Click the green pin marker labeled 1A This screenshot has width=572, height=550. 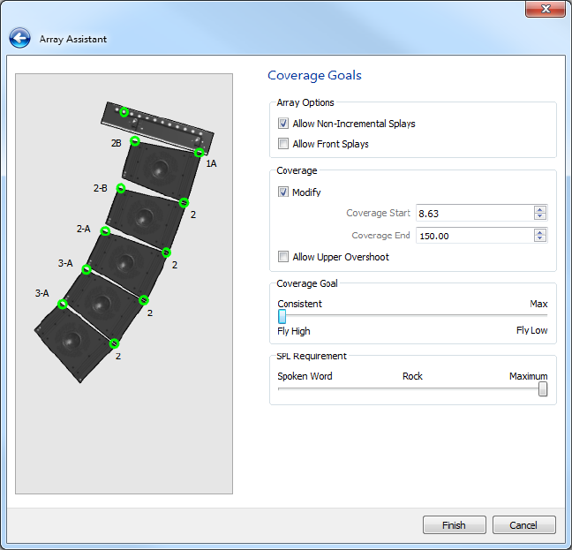[x=199, y=153]
